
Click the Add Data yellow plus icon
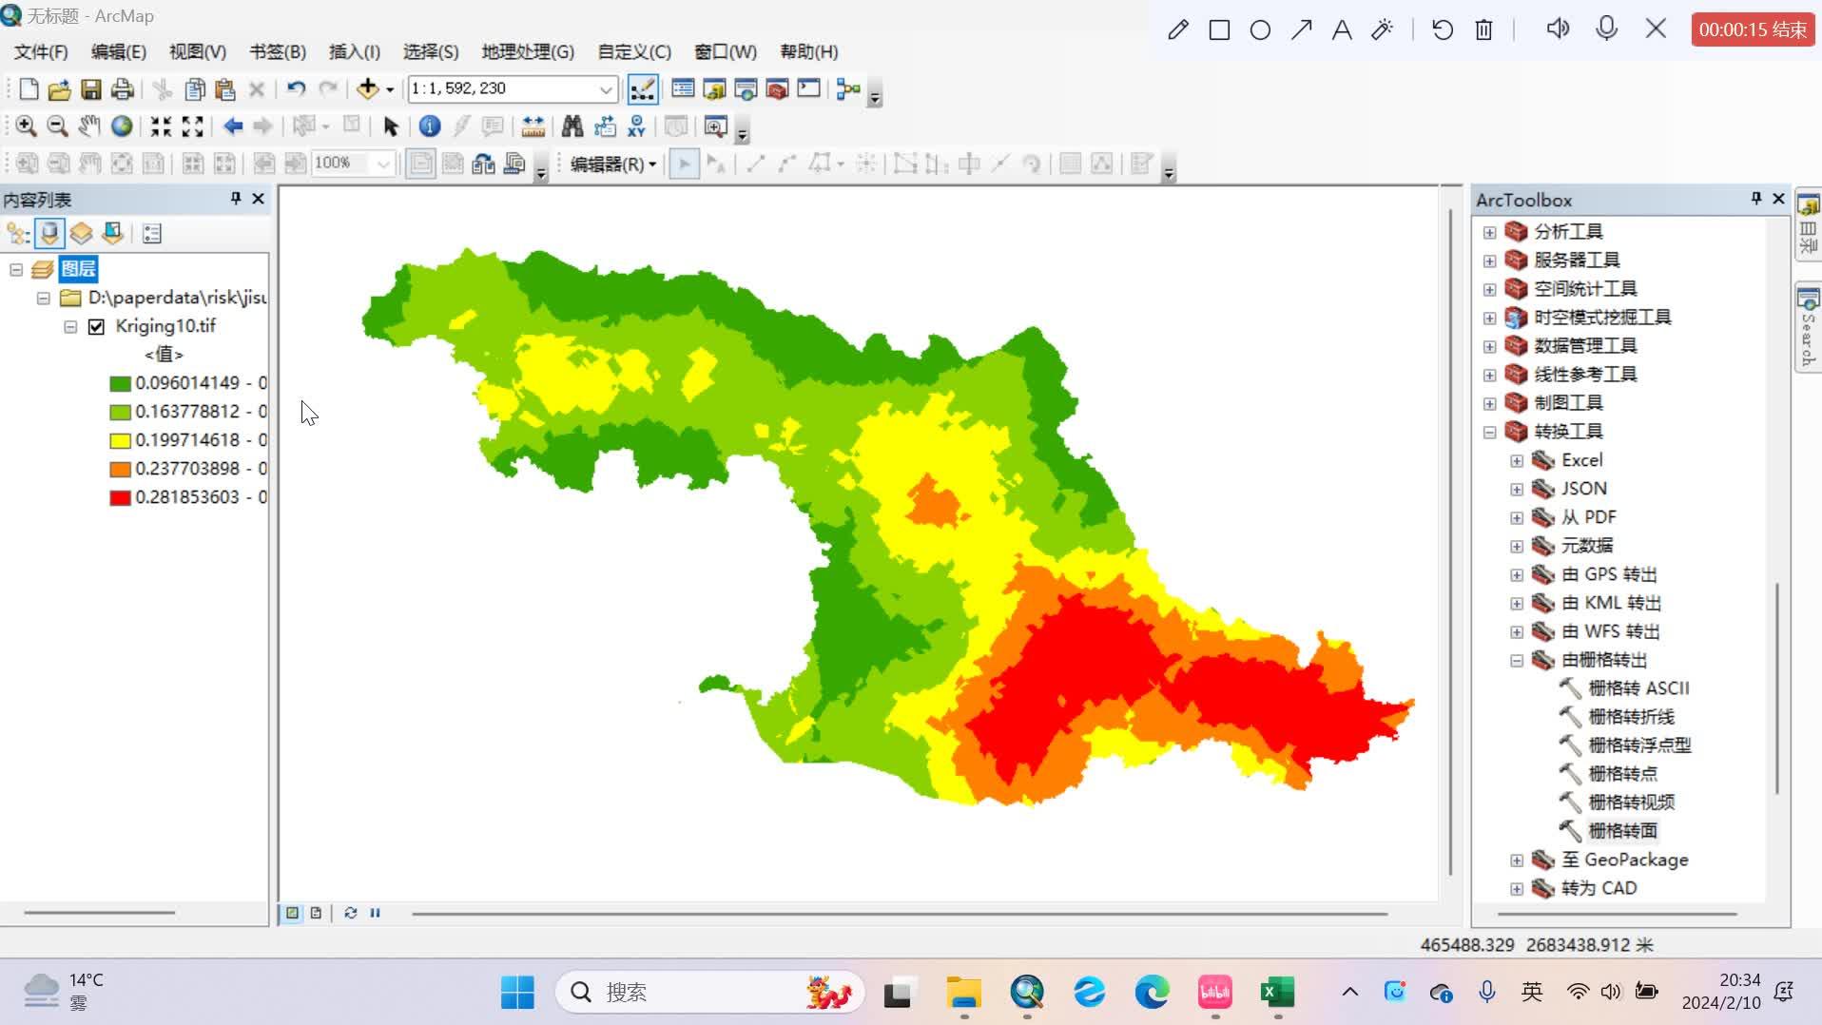(369, 88)
